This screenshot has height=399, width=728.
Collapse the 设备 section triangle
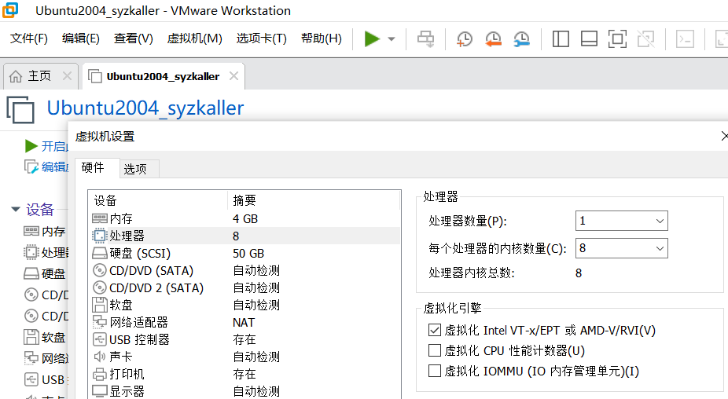point(15,209)
